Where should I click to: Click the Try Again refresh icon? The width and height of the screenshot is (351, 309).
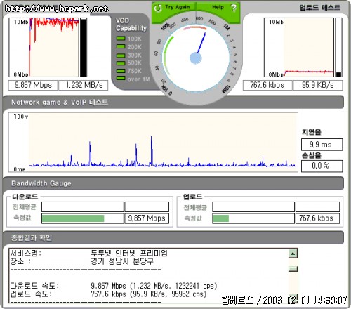(x=158, y=8)
